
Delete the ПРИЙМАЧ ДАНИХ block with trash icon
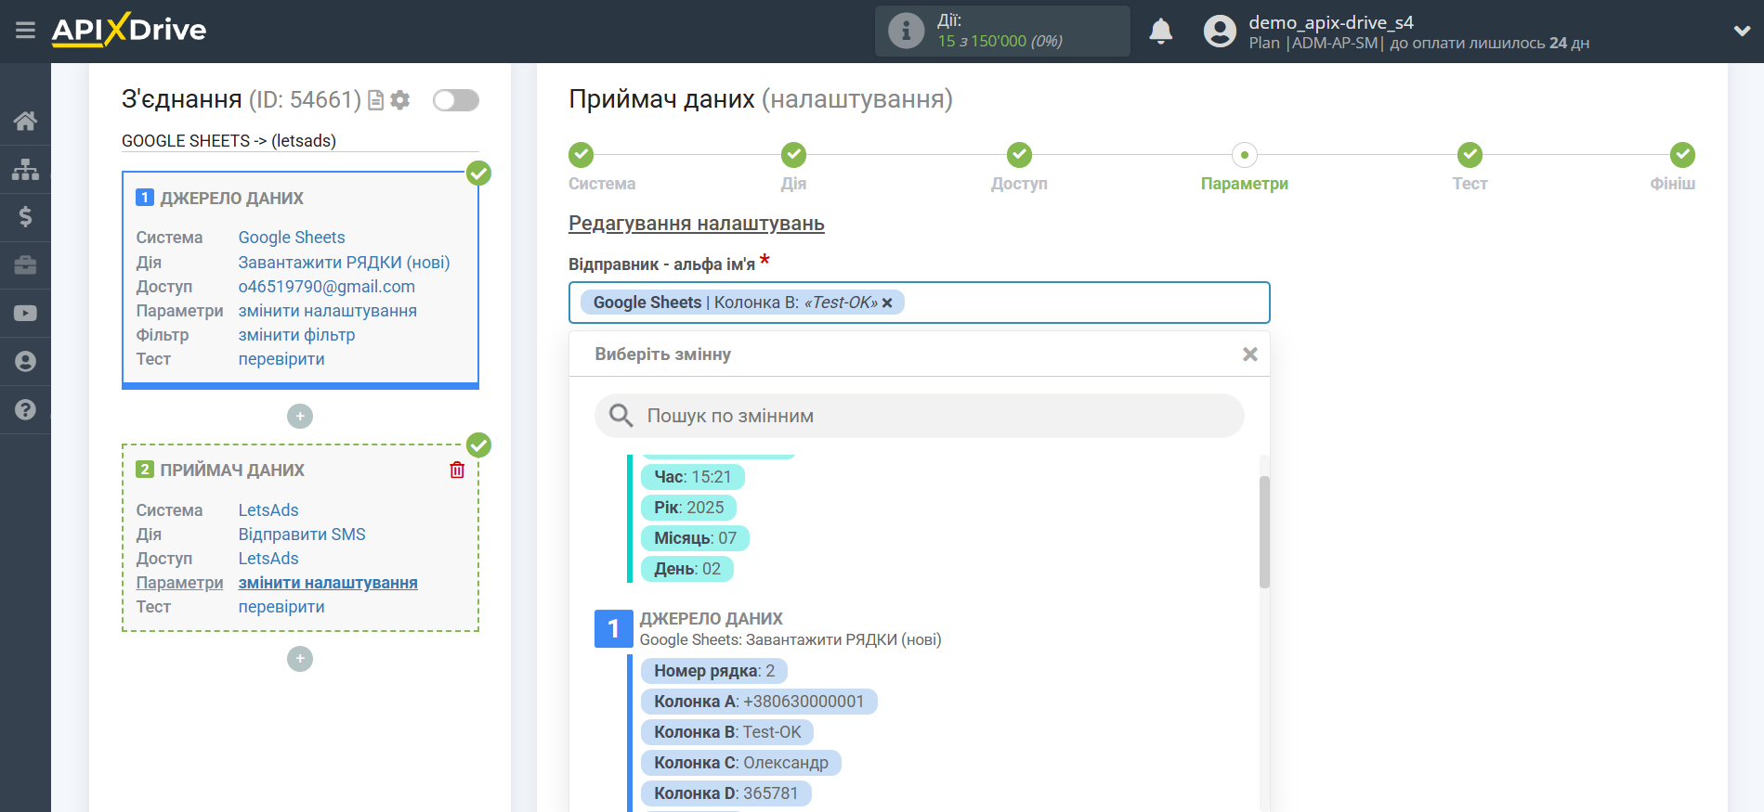(457, 470)
